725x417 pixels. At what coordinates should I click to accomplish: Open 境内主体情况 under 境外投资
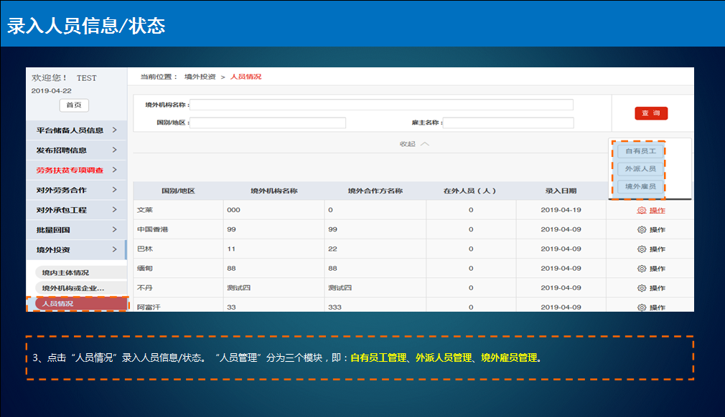click(x=67, y=273)
